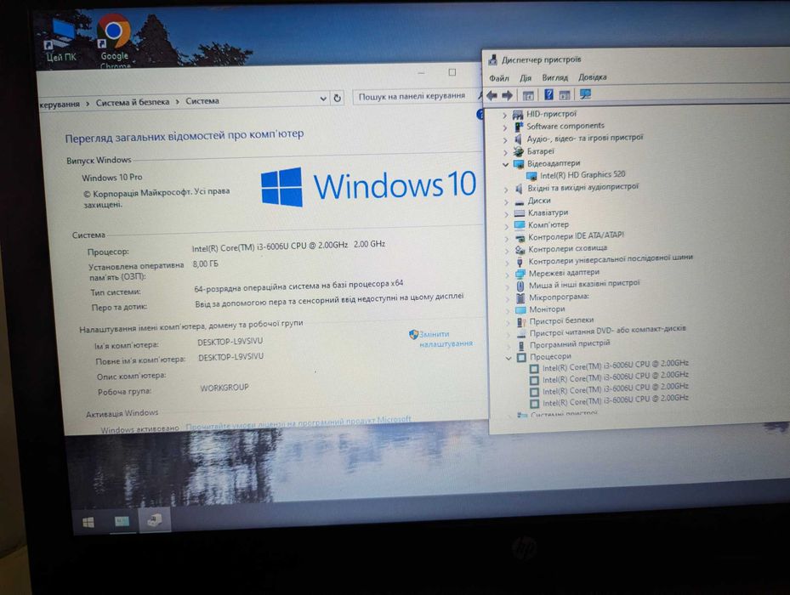This screenshot has width=790, height=595.
Task: Collapse the Відеоадаптери node
Action: (505, 165)
